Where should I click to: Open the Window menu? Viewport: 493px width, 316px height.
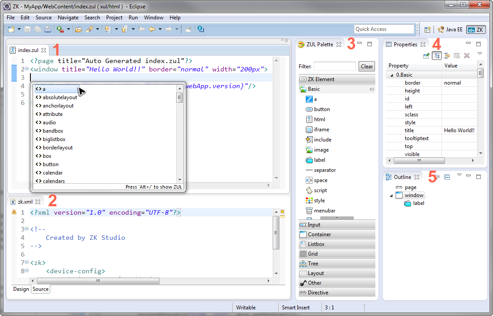pyautogui.click(x=153, y=18)
